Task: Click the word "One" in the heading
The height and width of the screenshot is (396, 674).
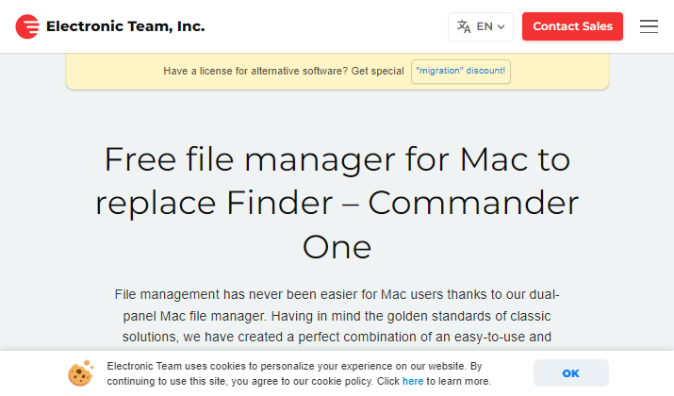Action: (x=337, y=247)
